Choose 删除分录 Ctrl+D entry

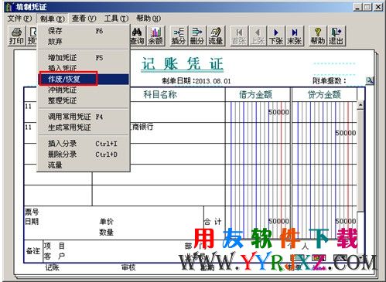pyautogui.click(x=84, y=155)
